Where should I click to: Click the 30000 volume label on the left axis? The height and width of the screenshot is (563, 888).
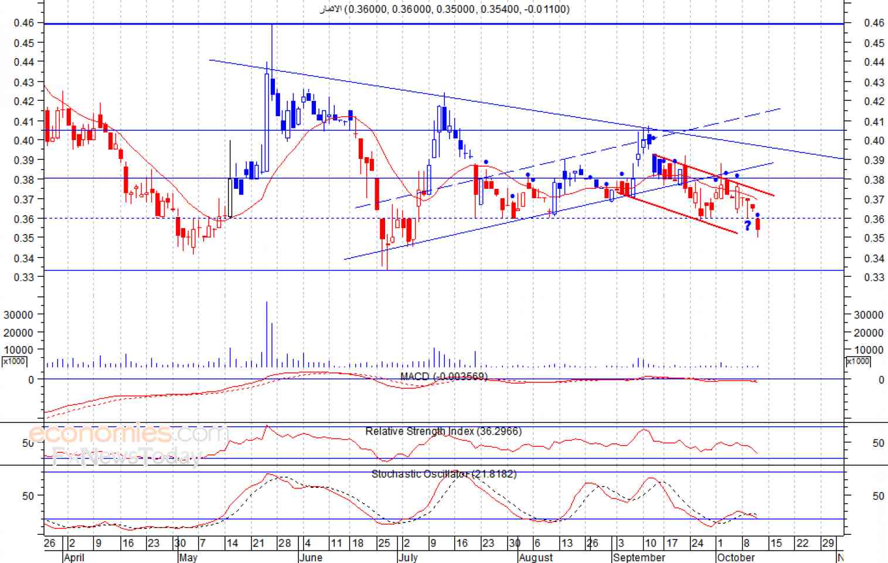point(18,315)
